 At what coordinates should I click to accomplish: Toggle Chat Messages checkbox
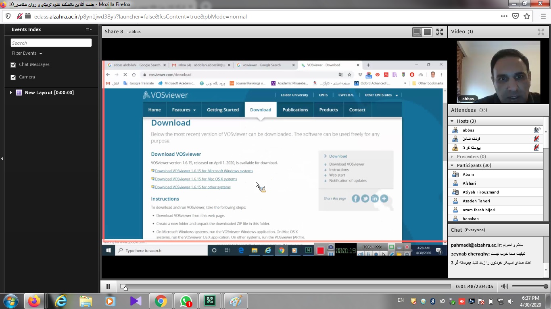click(13, 65)
